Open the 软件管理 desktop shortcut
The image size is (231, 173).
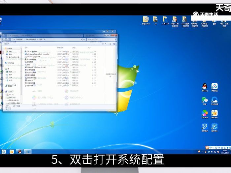pyautogui.click(x=205, y=114)
